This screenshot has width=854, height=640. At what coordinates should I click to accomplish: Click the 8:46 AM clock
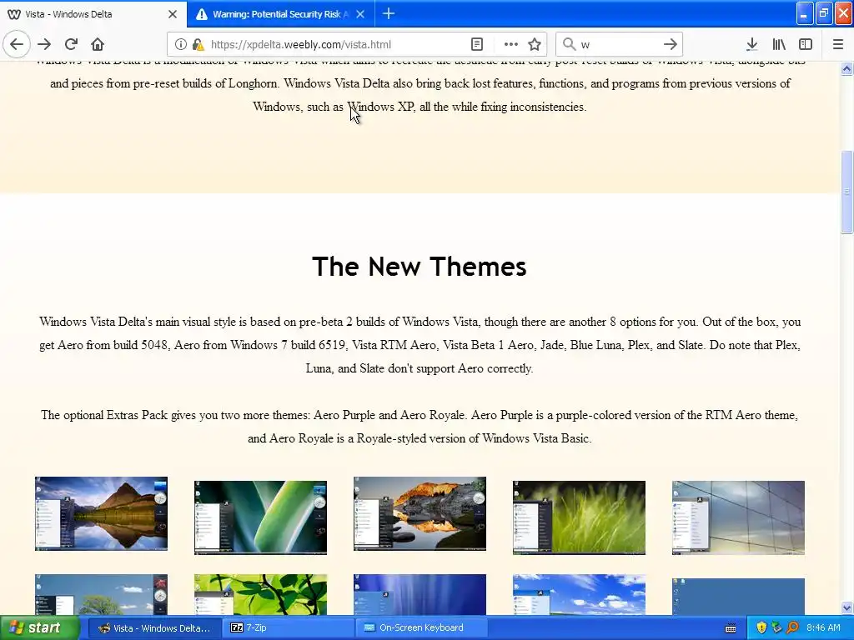(823, 628)
